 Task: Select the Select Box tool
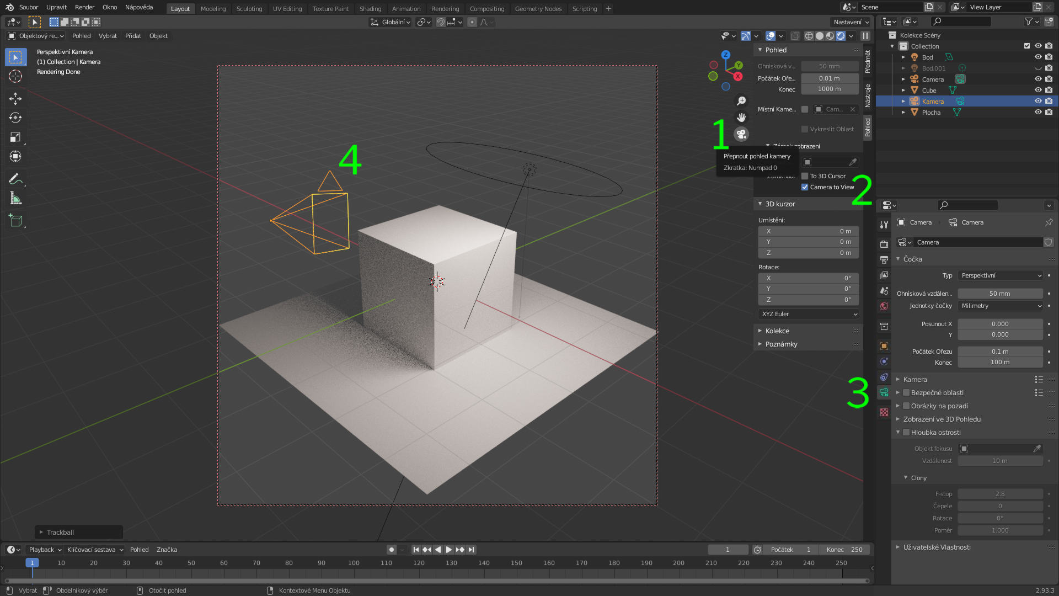point(15,57)
